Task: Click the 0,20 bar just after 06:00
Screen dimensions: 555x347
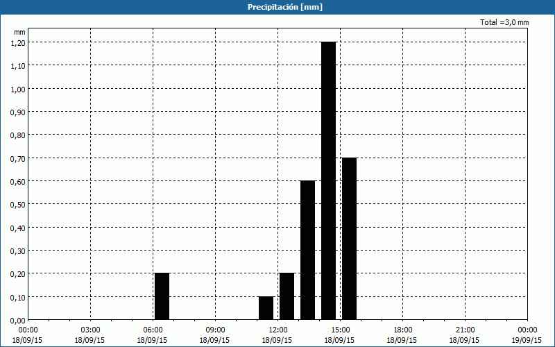Action: point(162,296)
